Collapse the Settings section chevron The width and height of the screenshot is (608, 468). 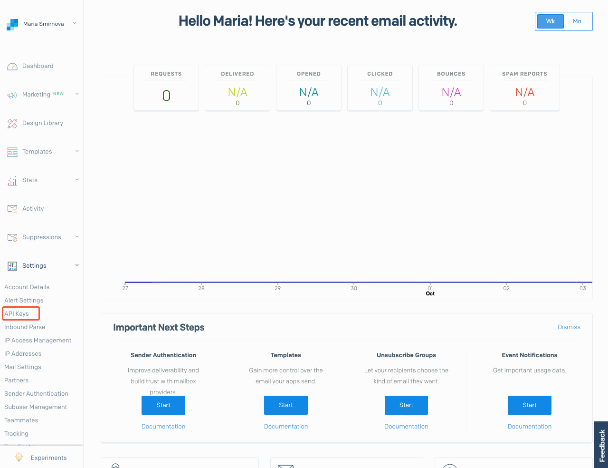tap(77, 265)
